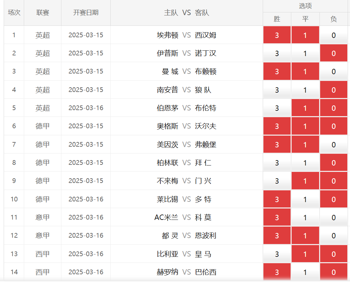Clear loss option 0 for 柏林联 VS 拜仁
Screen dimensions: 350x283
pyautogui.click(x=334, y=162)
